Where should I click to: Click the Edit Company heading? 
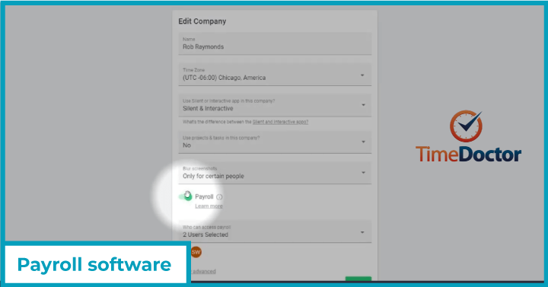click(202, 21)
